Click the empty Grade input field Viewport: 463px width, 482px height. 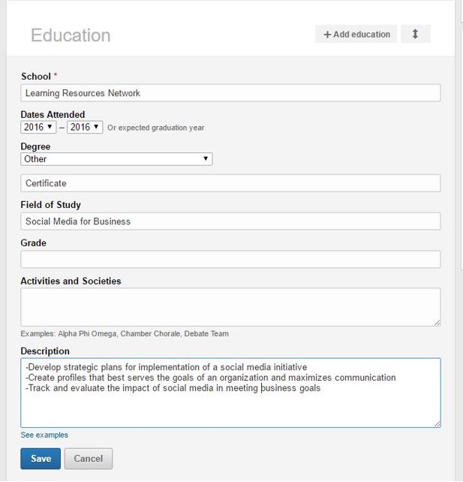[230, 259]
